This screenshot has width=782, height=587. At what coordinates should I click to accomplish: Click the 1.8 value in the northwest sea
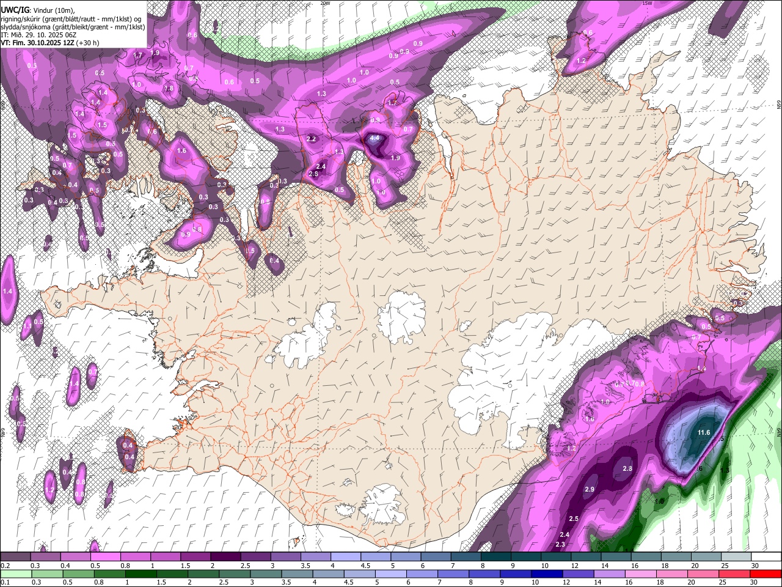point(169,89)
